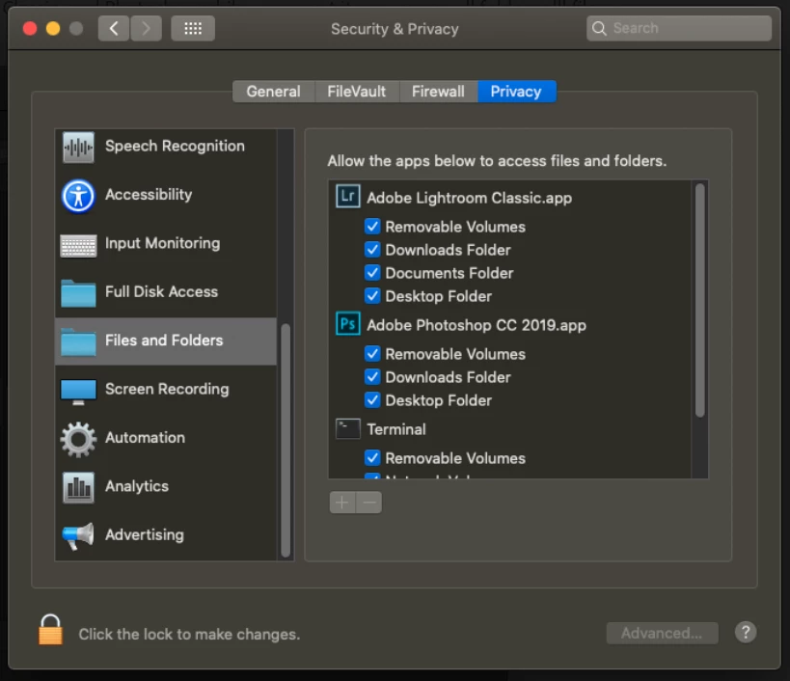Click the Terminal app icon
Screen dimensions: 790x681
pos(347,428)
